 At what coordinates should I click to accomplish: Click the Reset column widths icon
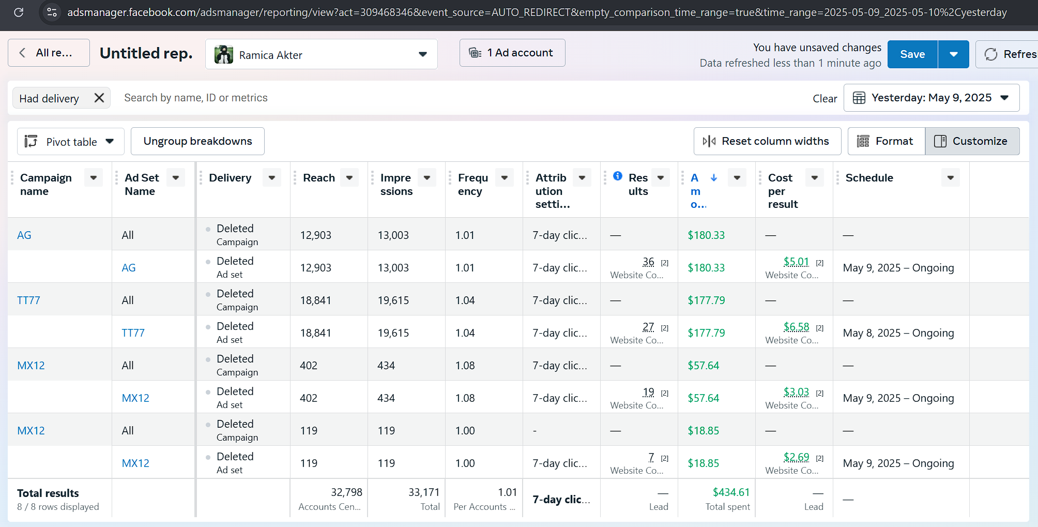click(x=709, y=141)
